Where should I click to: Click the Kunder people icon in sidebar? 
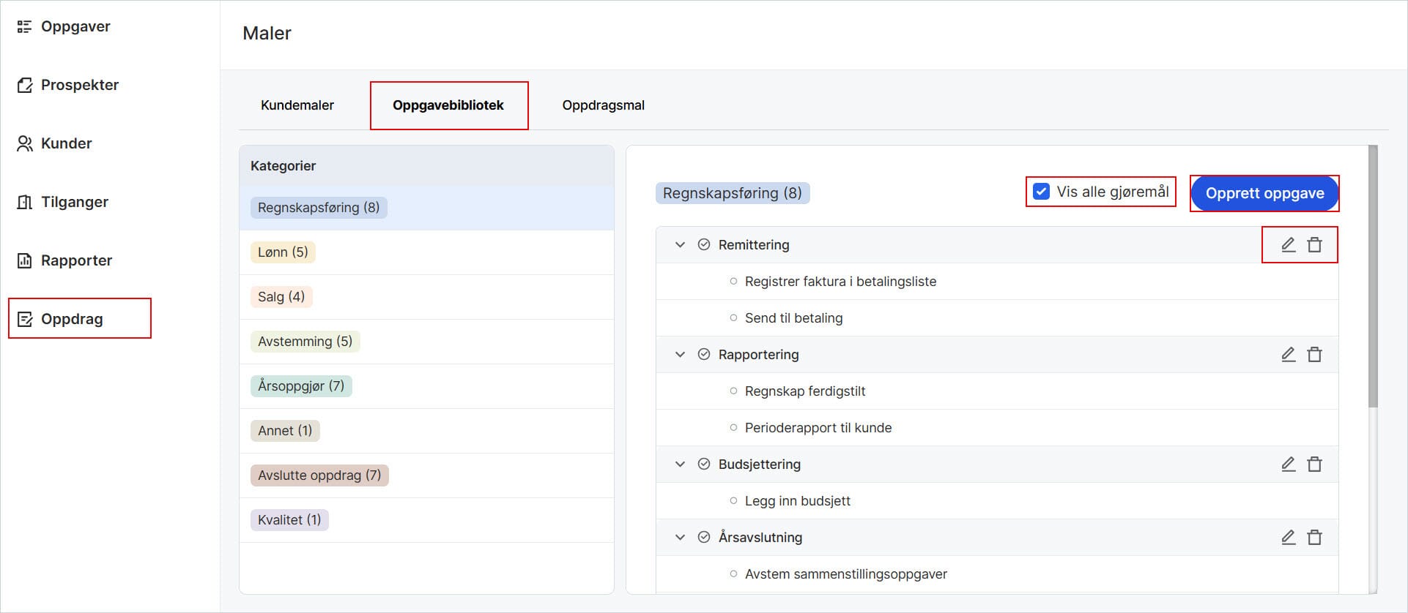tap(25, 144)
